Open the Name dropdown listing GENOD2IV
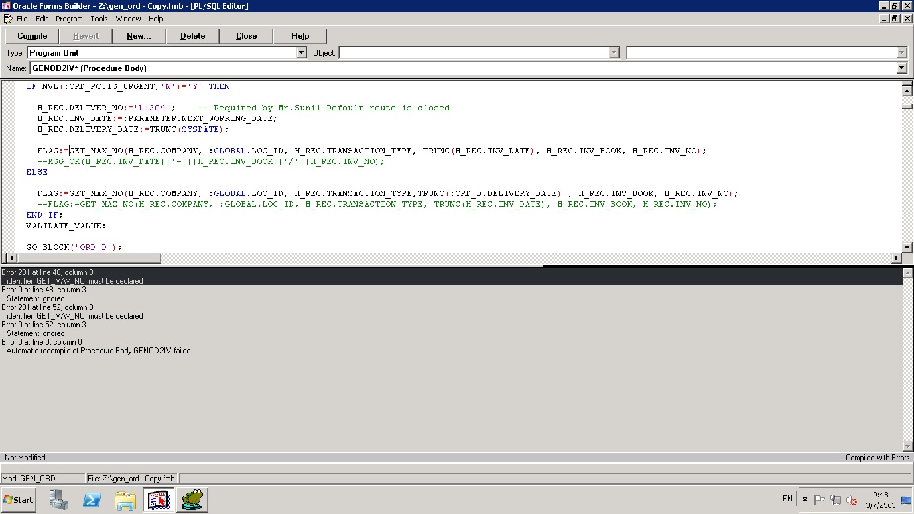The height and width of the screenshot is (514, 914). (x=901, y=68)
